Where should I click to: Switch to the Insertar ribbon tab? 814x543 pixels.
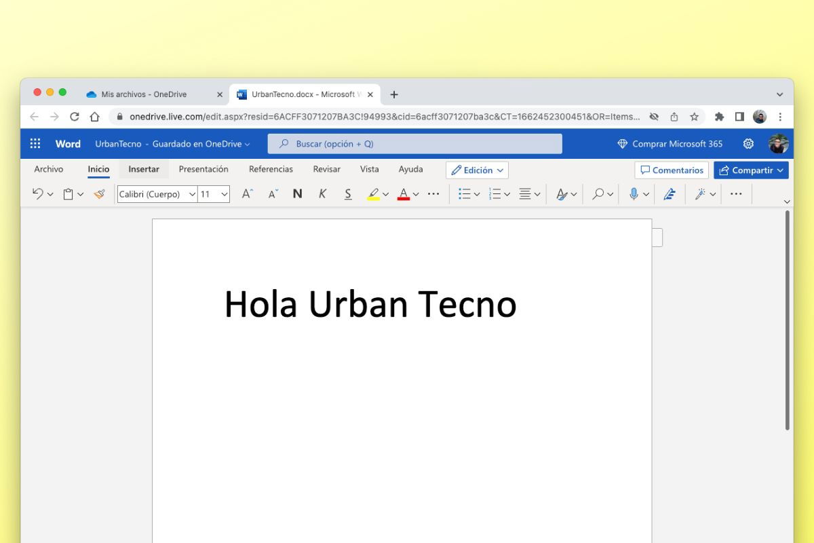click(143, 169)
